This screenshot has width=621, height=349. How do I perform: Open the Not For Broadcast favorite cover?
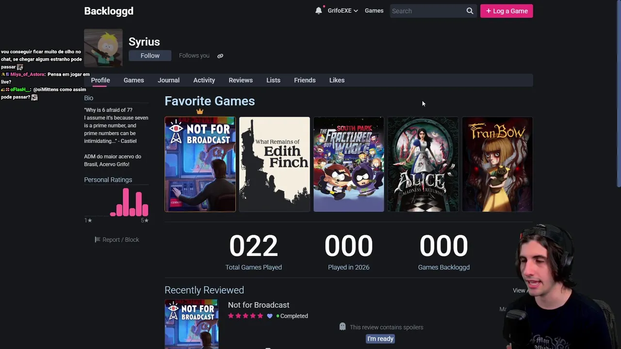[200, 164]
